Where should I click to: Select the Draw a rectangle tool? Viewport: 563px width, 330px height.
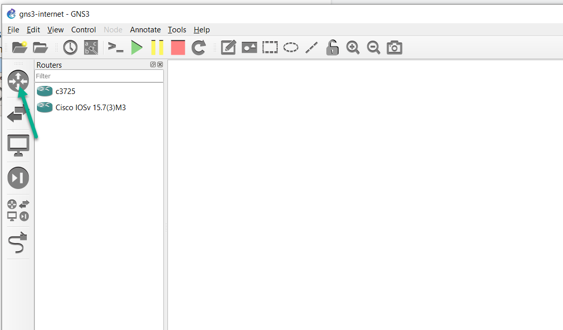tap(270, 48)
